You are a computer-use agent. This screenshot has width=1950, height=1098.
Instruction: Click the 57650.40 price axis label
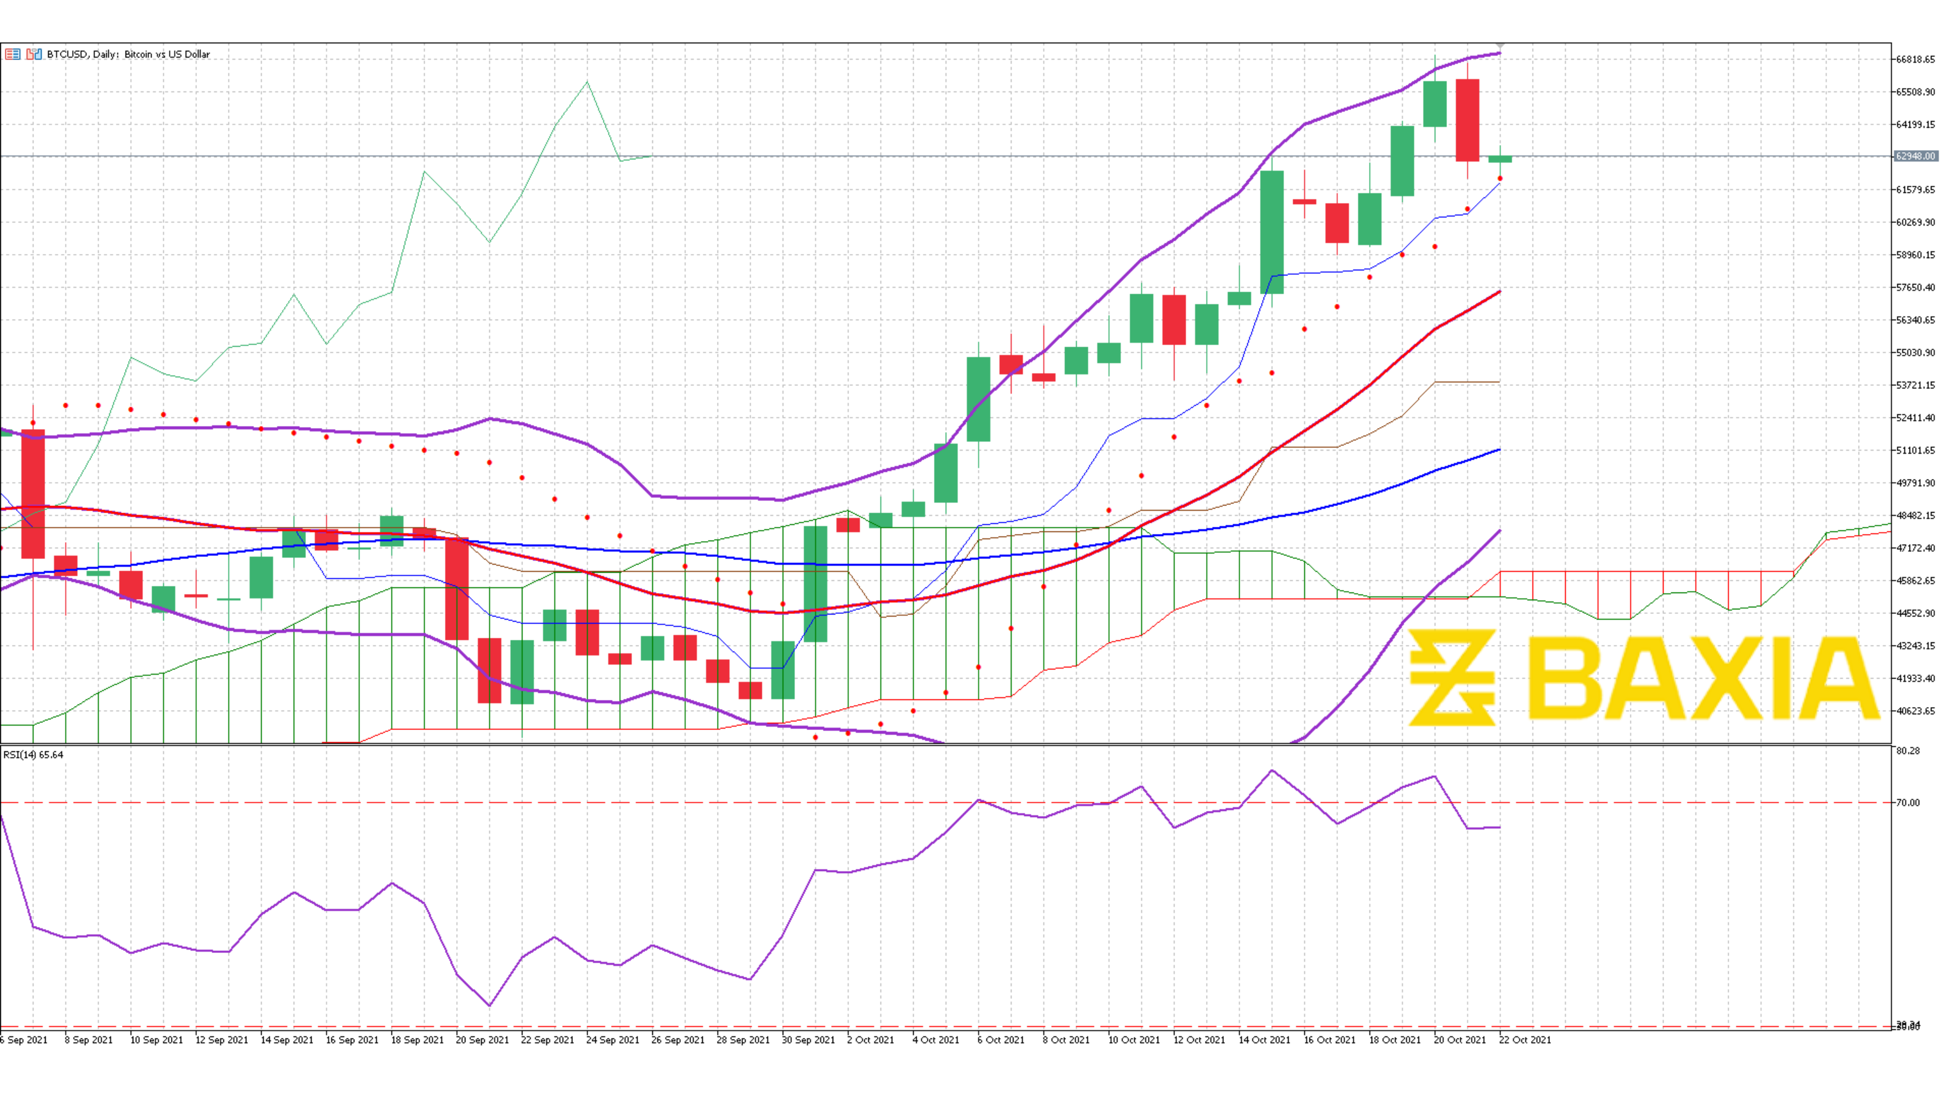(1915, 287)
